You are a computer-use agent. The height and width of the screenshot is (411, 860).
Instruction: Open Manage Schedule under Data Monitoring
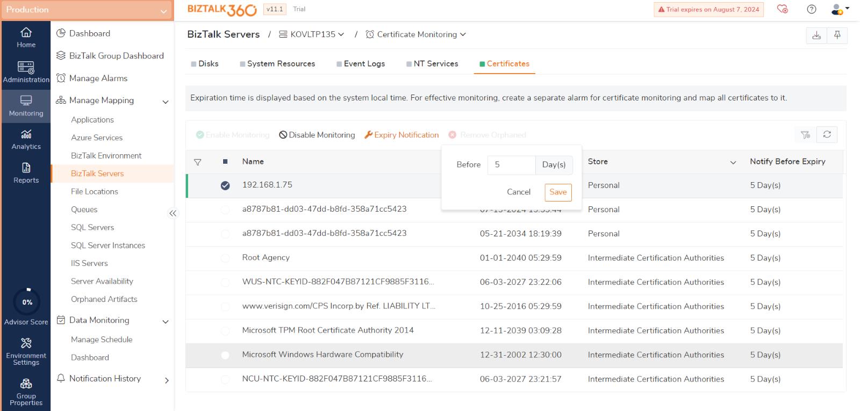pyautogui.click(x=102, y=340)
